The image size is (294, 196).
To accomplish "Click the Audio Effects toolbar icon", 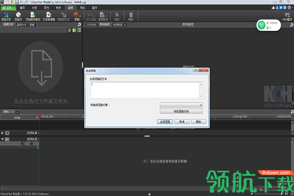I will [x=102, y=15].
